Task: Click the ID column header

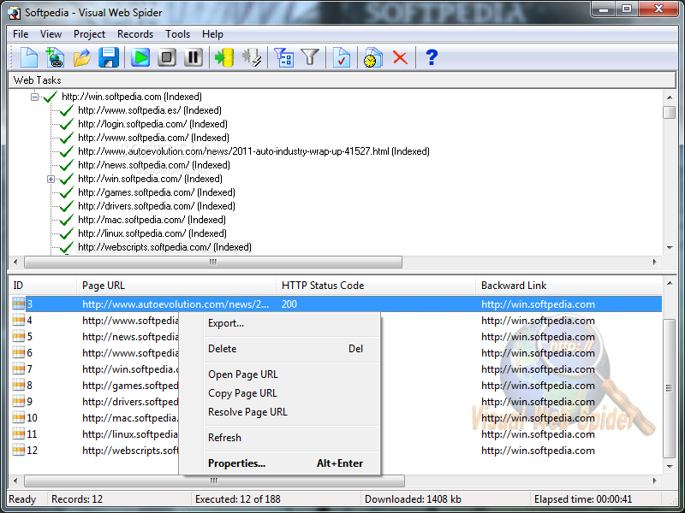Action: [x=42, y=286]
